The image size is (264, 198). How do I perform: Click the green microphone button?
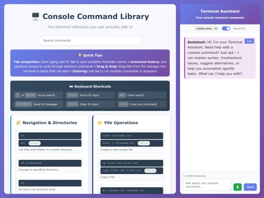click(x=238, y=187)
